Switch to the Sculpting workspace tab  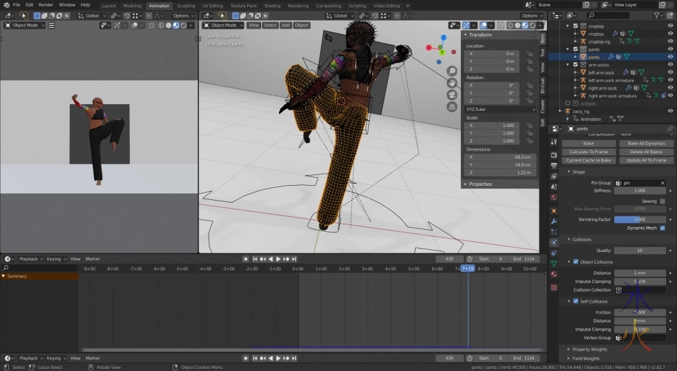tap(185, 5)
